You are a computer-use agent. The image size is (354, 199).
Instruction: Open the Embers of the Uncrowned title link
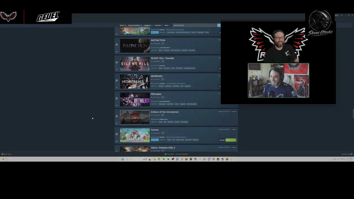click(x=165, y=112)
